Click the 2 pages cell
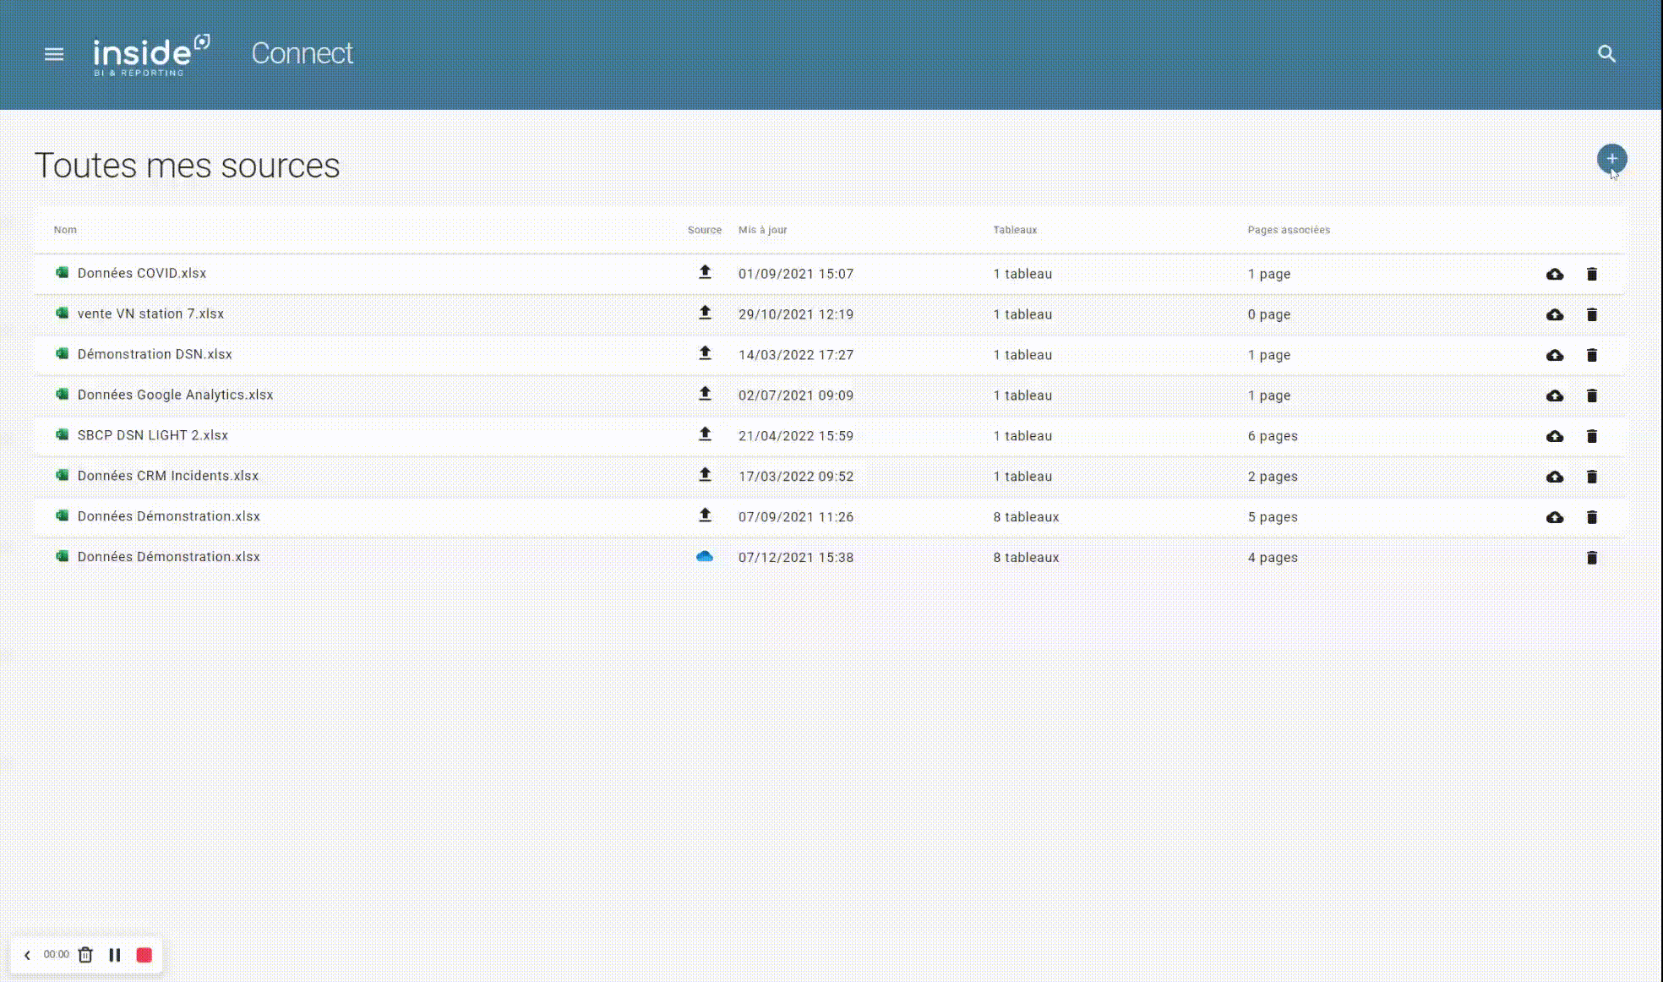The height and width of the screenshot is (982, 1663). pyautogui.click(x=1273, y=477)
